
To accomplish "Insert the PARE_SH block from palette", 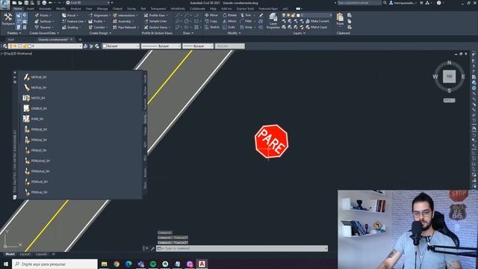I will pyautogui.click(x=33, y=119).
